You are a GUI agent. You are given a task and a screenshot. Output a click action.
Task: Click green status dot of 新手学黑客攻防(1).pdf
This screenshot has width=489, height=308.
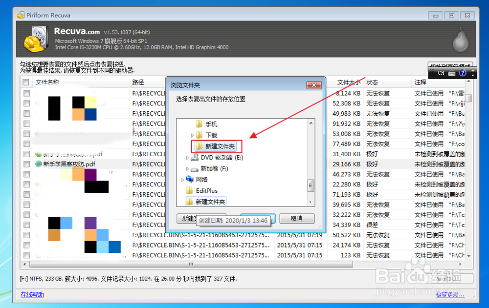(39, 154)
